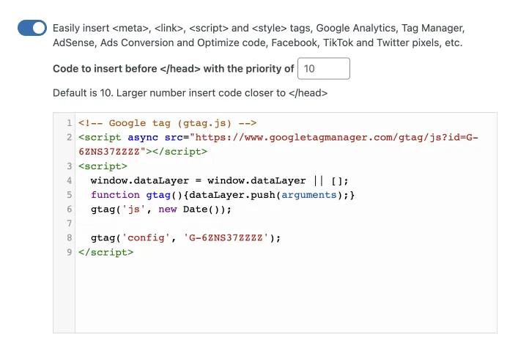The width and height of the screenshot is (518, 340).
Task: Click line number 1 in the gutter
Action: coord(69,123)
